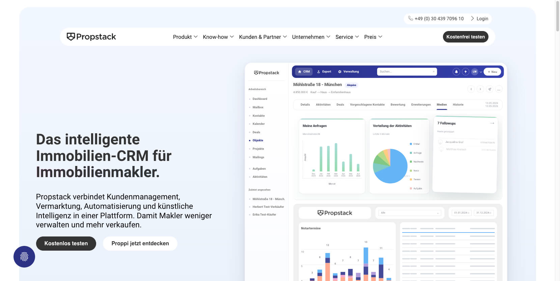Click the Suchen search field in the mockup

click(407, 72)
